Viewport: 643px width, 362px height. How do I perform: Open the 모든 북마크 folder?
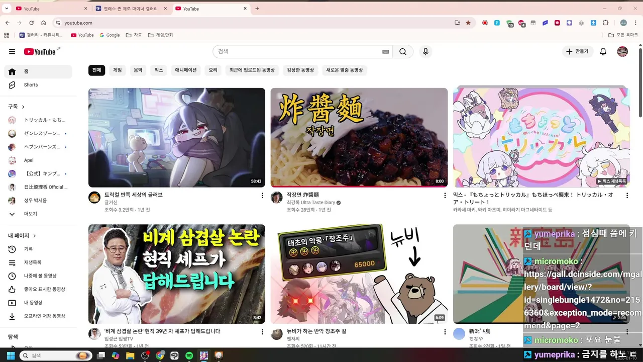[x=623, y=35]
